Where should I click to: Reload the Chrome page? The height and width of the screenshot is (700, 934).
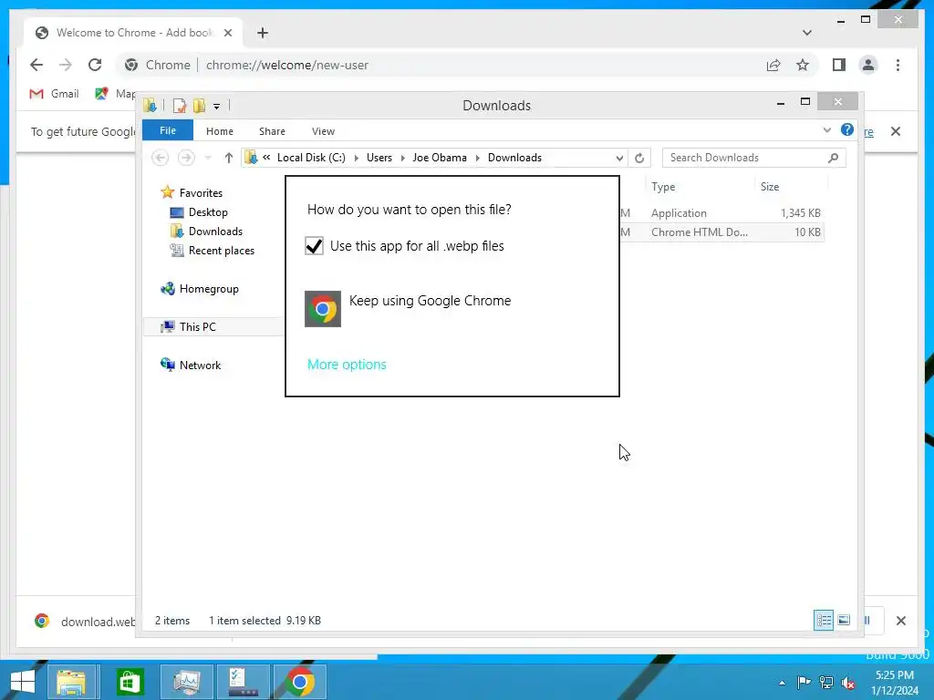pyautogui.click(x=95, y=65)
